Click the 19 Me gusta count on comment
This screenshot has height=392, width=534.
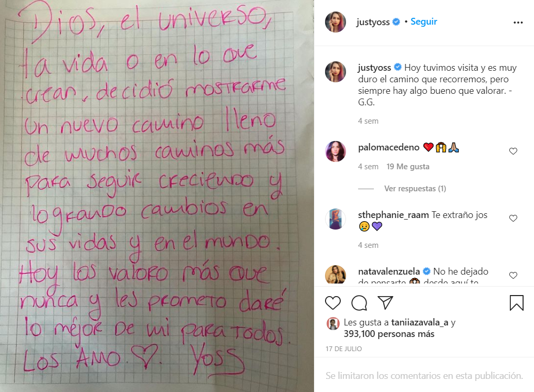point(407,167)
